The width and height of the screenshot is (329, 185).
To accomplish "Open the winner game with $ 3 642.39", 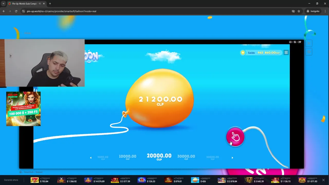I will (x=254, y=180).
